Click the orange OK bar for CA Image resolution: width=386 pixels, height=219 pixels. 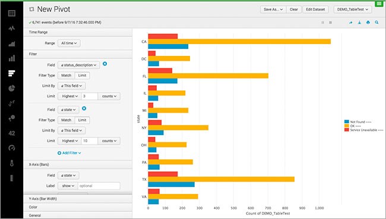click(x=239, y=42)
